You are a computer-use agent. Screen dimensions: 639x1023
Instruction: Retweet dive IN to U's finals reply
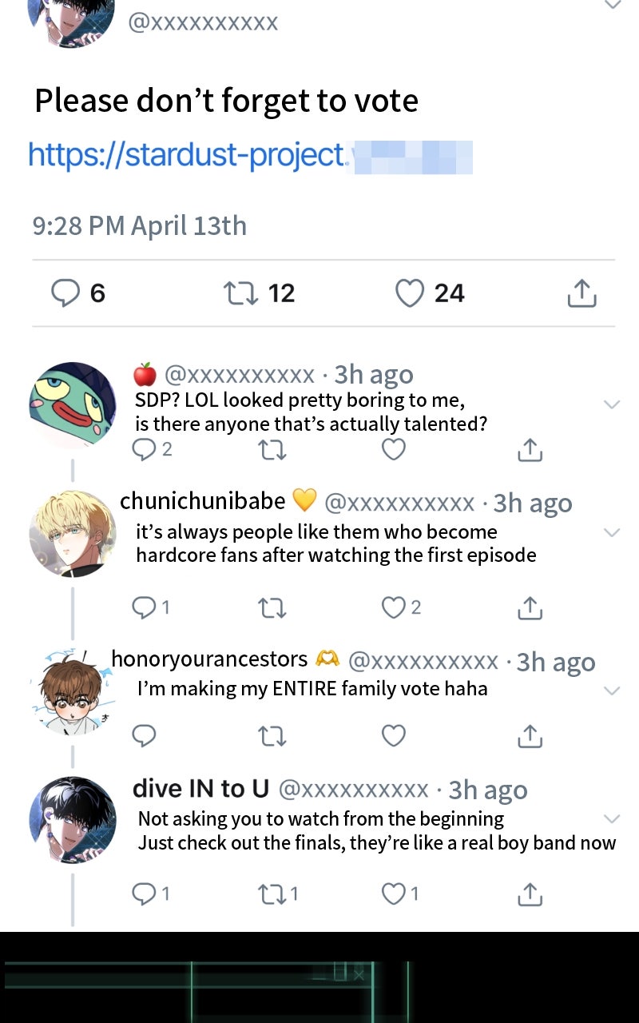pos(272,894)
